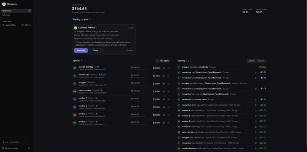The image size is (307, 152).
Task: Open 'naive-worker was funded' activity row
Action: (x=222, y=132)
